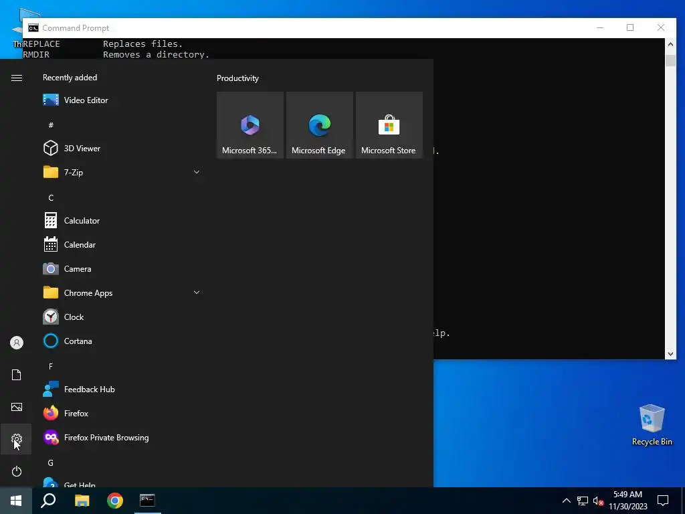Open taskbar Search
This screenshot has height=514, width=685.
48,501
